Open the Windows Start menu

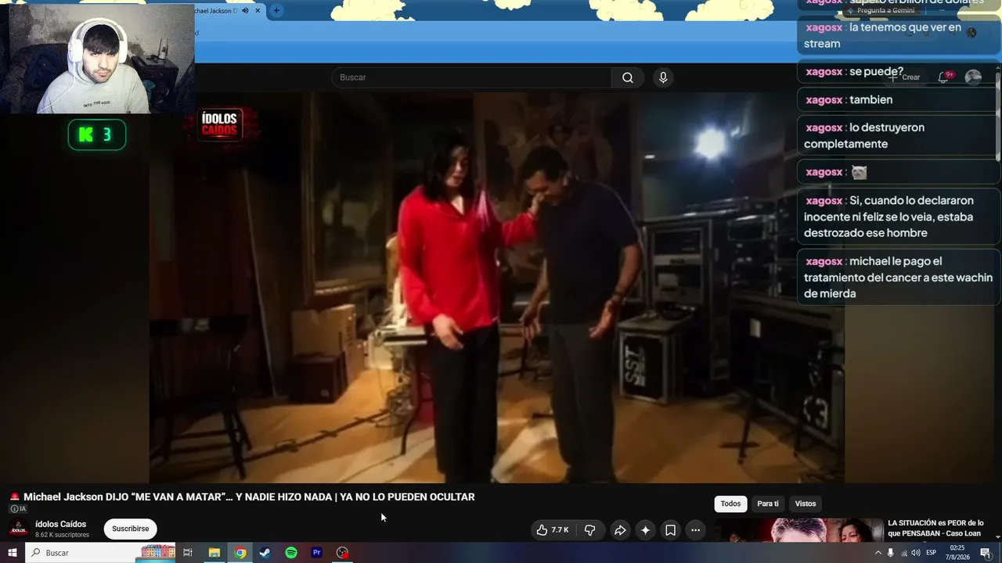tap(12, 553)
